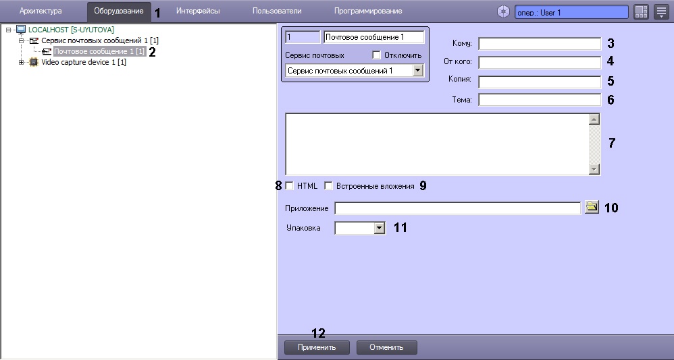Toggle the Встроенные вложения checkbox

[329, 186]
